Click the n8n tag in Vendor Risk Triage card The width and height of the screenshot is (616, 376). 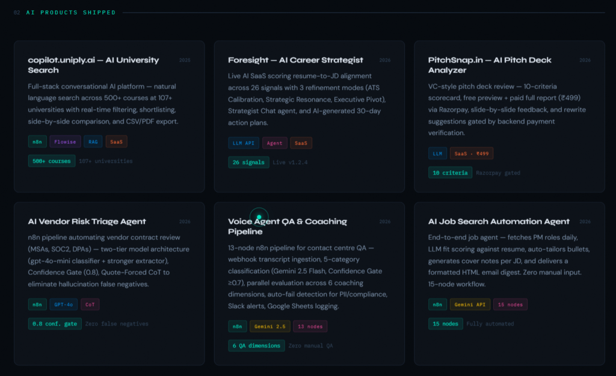pos(37,304)
